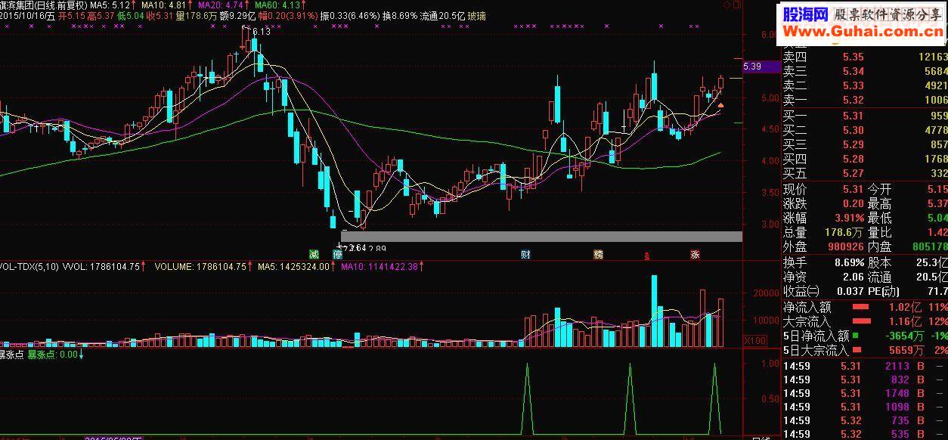Click the X100 volume scale label
This screenshot has height=440, width=948.
coord(754,341)
